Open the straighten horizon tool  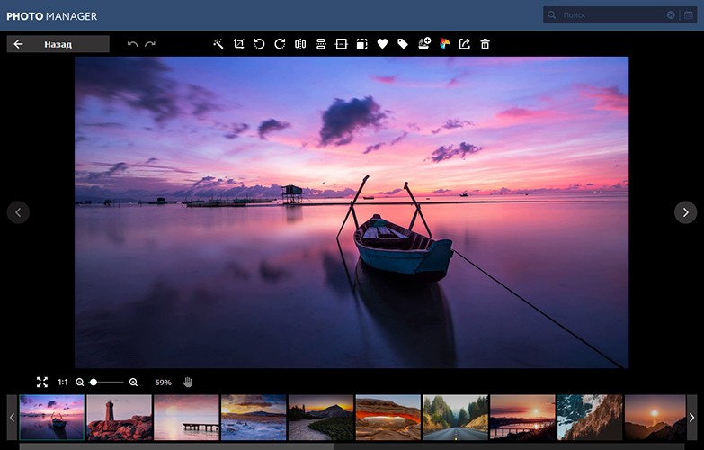[x=342, y=43]
